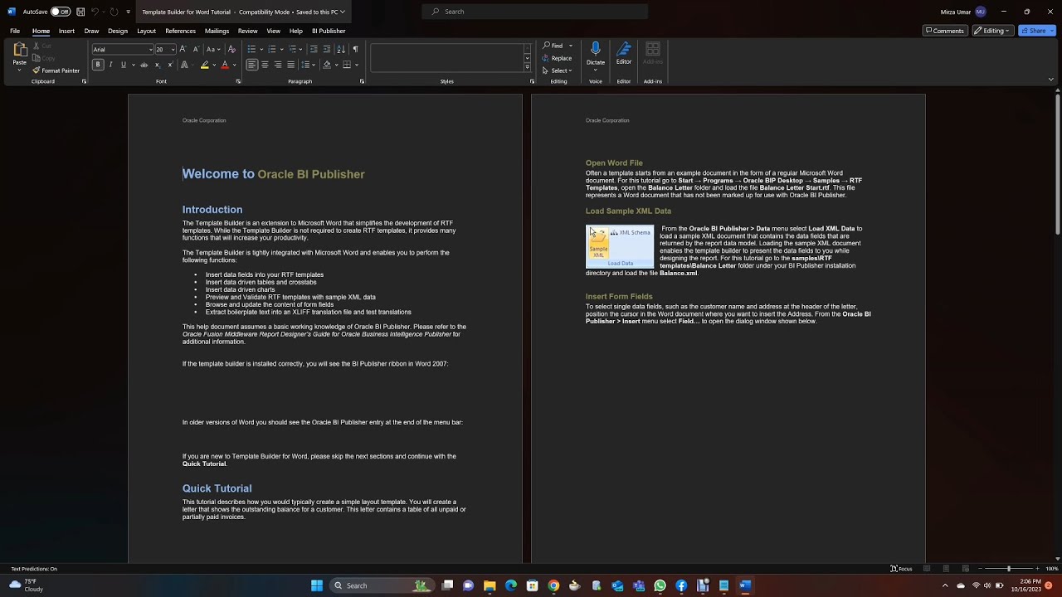Open the Mirza Umar account avatar
1062x597 pixels.
pos(981,12)
